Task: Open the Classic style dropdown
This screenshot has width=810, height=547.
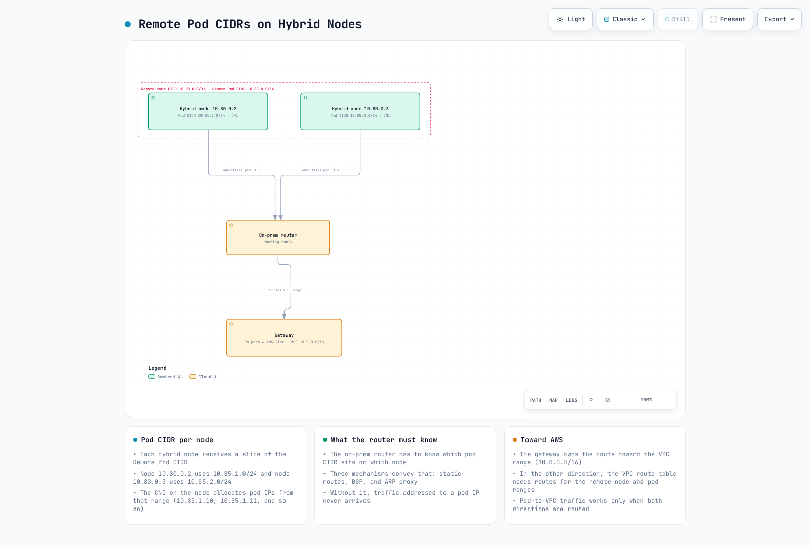Action: (x=625, y=19)
